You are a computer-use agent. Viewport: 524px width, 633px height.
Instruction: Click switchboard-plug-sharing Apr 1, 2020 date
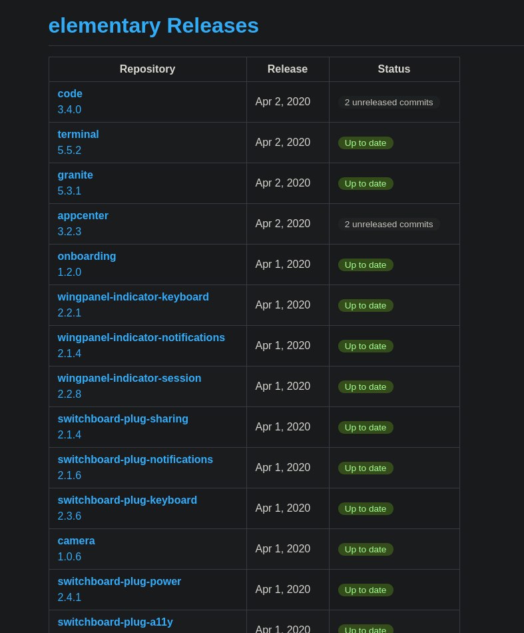tap(283, 427)
